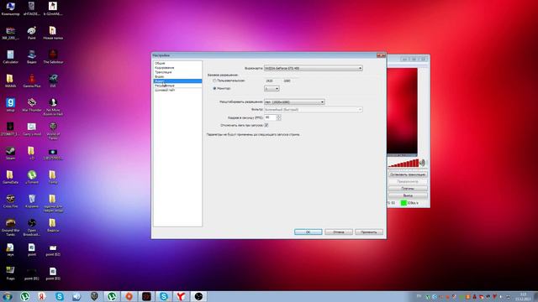The width and height of the screenshot is (538, 302).
Task: Open the Garry's mod desktop icon
Action: [x=32, y=129]
